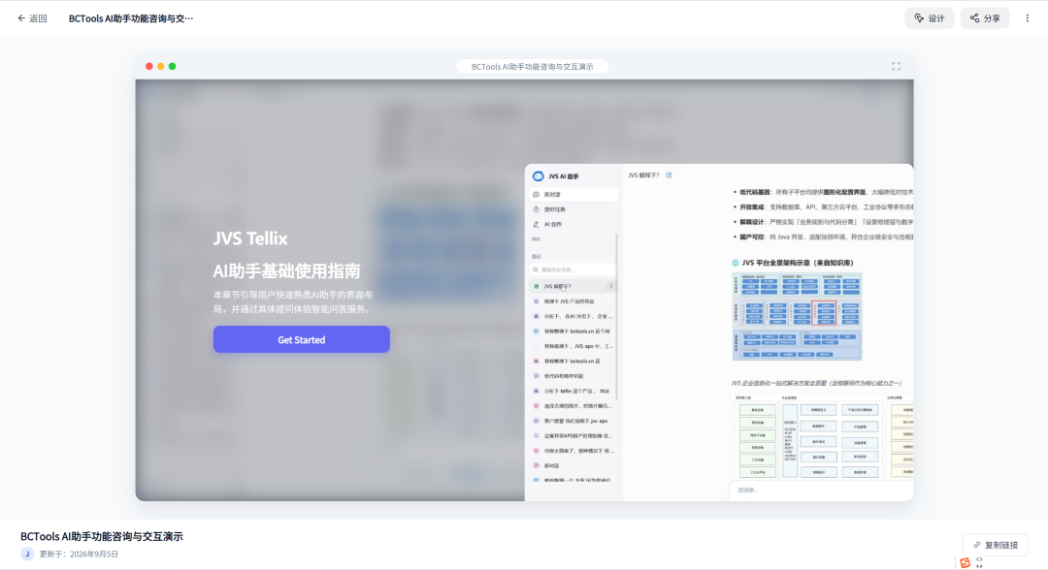Open the 低代码有哪些功能 conversation
Viewport: 1048px width, 570px height.
572,376
